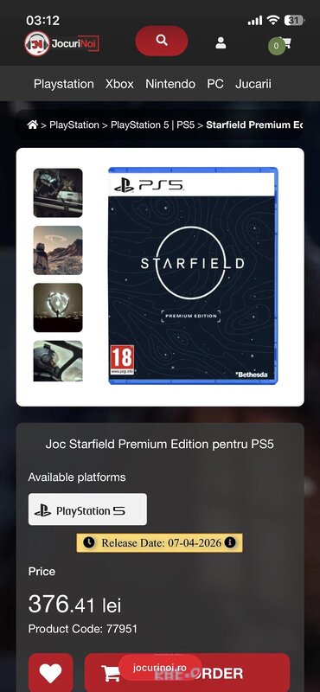The height and width of the screenshot is (692, 320).
Task: Open the Playstation menu item
Action: (x=64, y=84)
